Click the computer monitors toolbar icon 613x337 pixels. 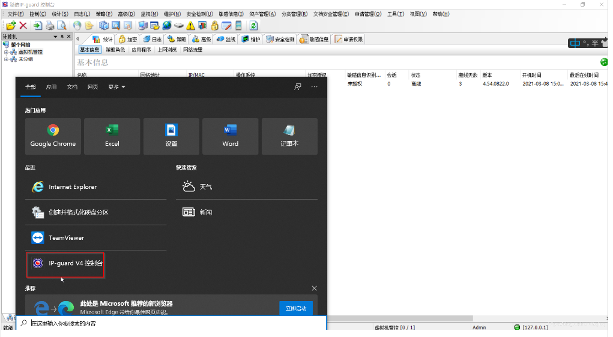(143, 26)
